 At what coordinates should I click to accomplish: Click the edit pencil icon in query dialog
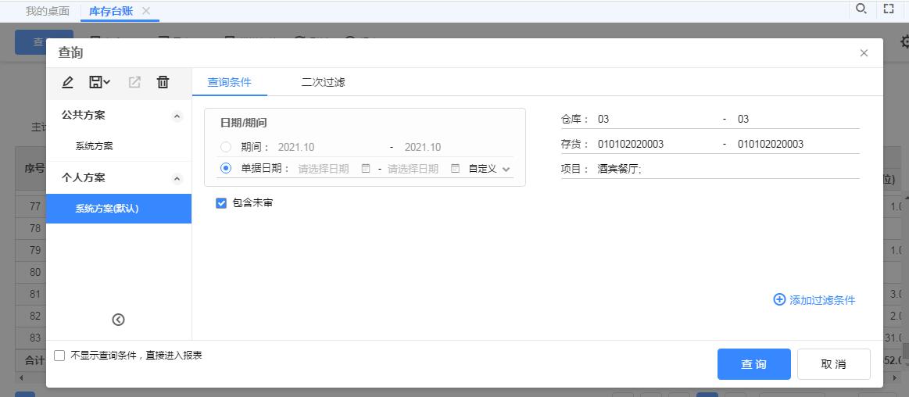tap(67, 83)
